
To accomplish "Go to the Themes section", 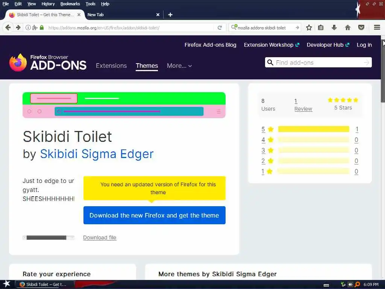I will (147, 65).
